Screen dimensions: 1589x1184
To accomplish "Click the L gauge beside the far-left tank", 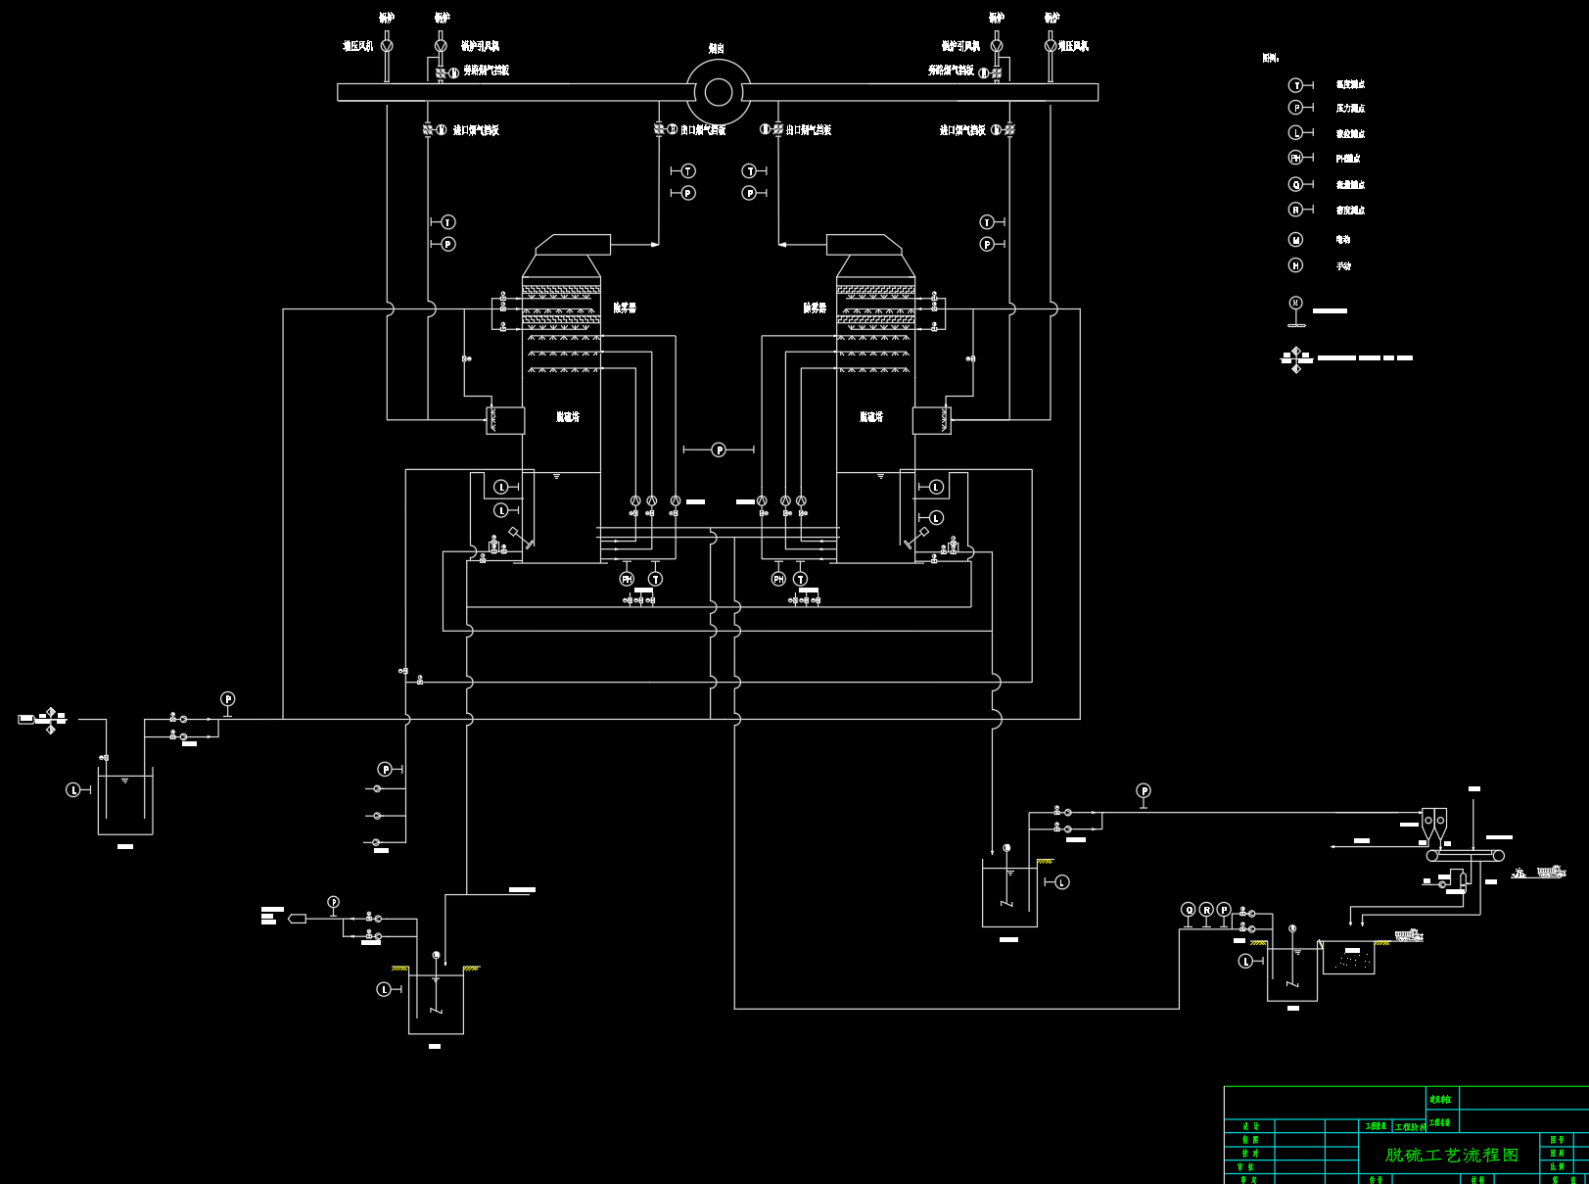I will 73,789.
